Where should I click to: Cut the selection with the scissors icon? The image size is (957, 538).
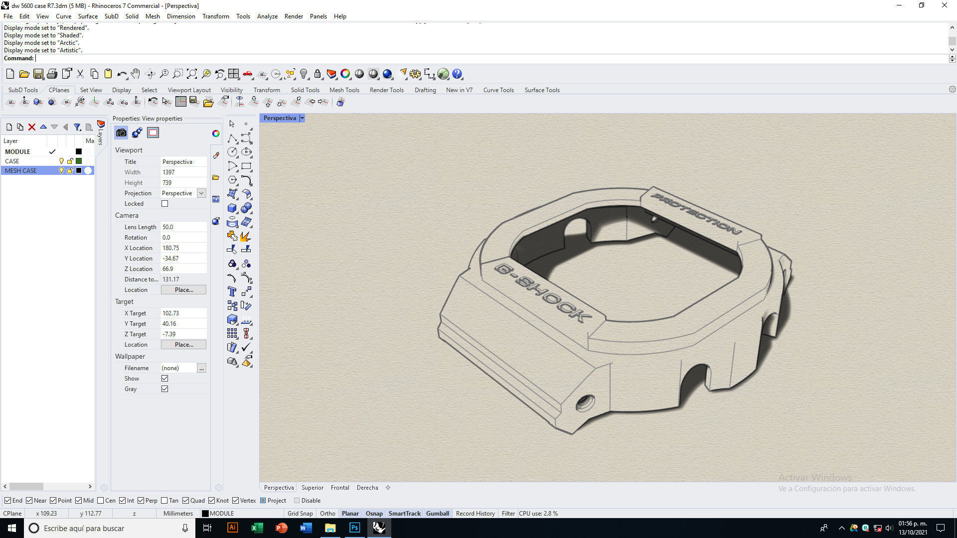point(80,74)
